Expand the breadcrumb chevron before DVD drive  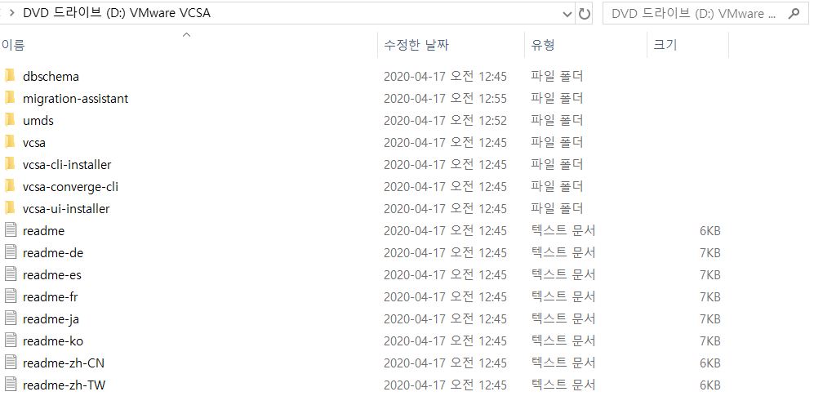click(11, 14)
